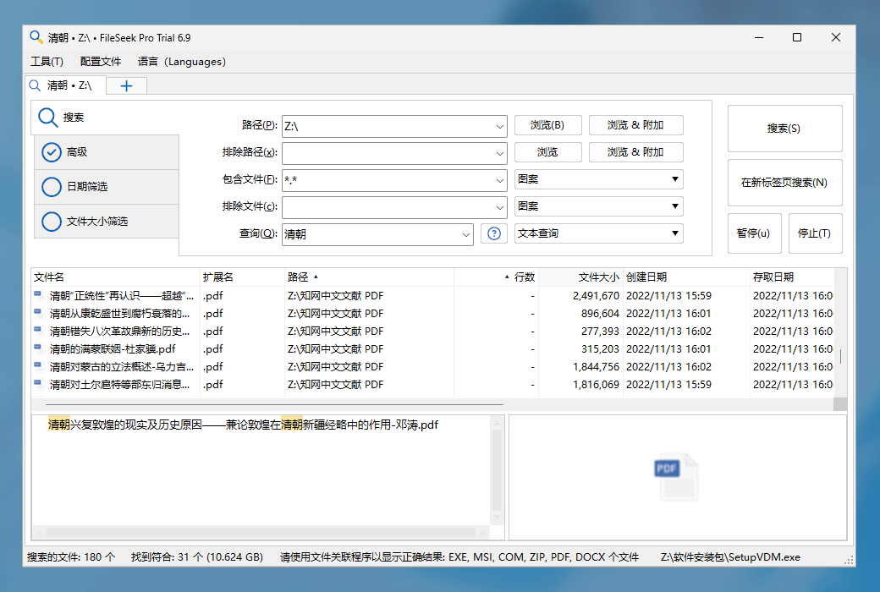Click file icon of 清朝对蒙古的立法概述 row
The image size is (880, 592).
(39, 366)
